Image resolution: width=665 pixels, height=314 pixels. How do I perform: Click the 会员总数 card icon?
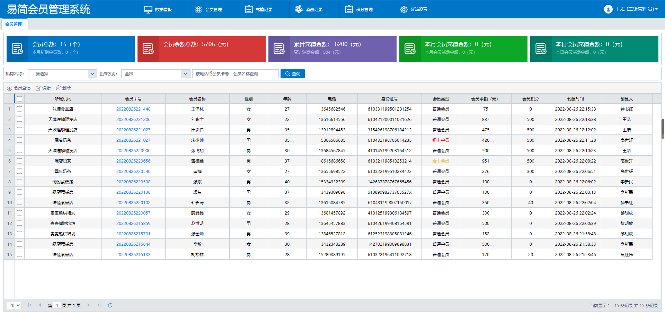tap(17, 49)
